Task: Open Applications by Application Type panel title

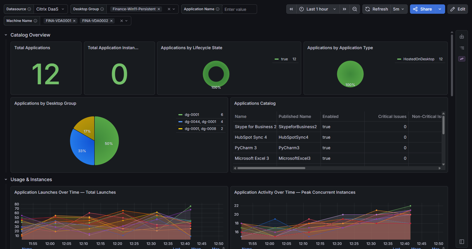Action: (x=340, y=48)
